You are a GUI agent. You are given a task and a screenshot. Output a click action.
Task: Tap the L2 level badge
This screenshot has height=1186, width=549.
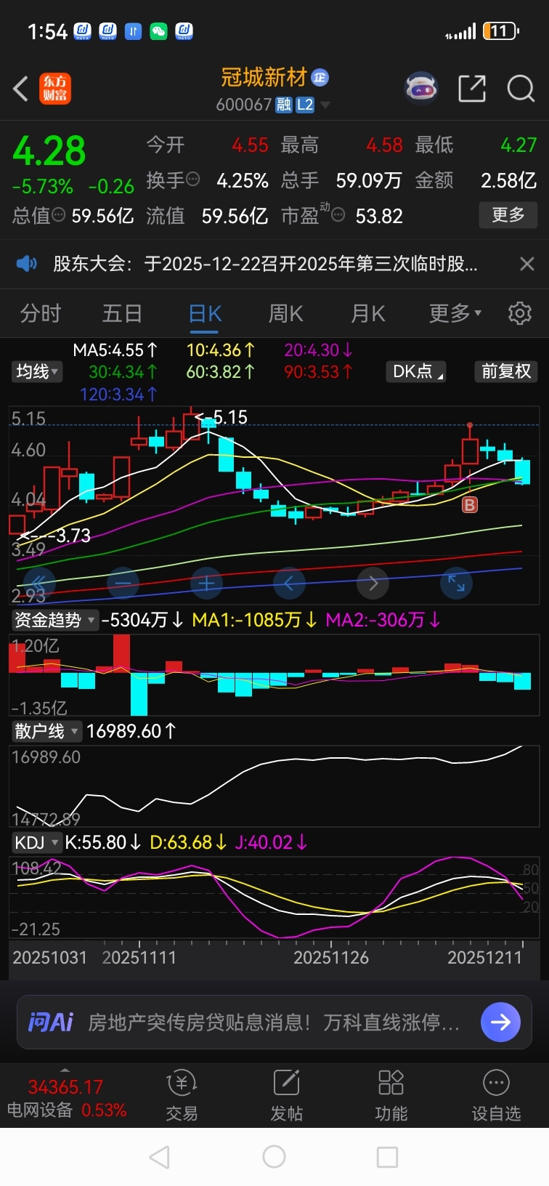click(304, 105)
